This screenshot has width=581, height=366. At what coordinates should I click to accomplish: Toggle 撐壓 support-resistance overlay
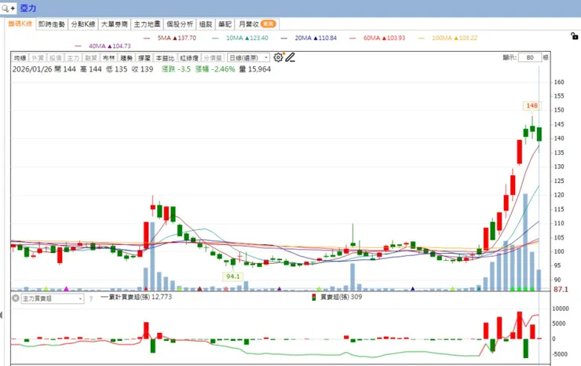coord(144,58)
